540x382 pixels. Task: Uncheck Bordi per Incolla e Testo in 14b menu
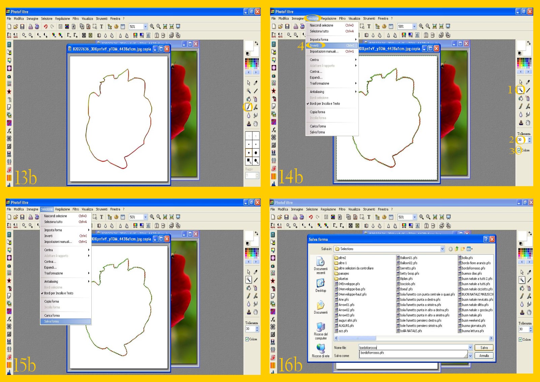(x=325, y=104)
